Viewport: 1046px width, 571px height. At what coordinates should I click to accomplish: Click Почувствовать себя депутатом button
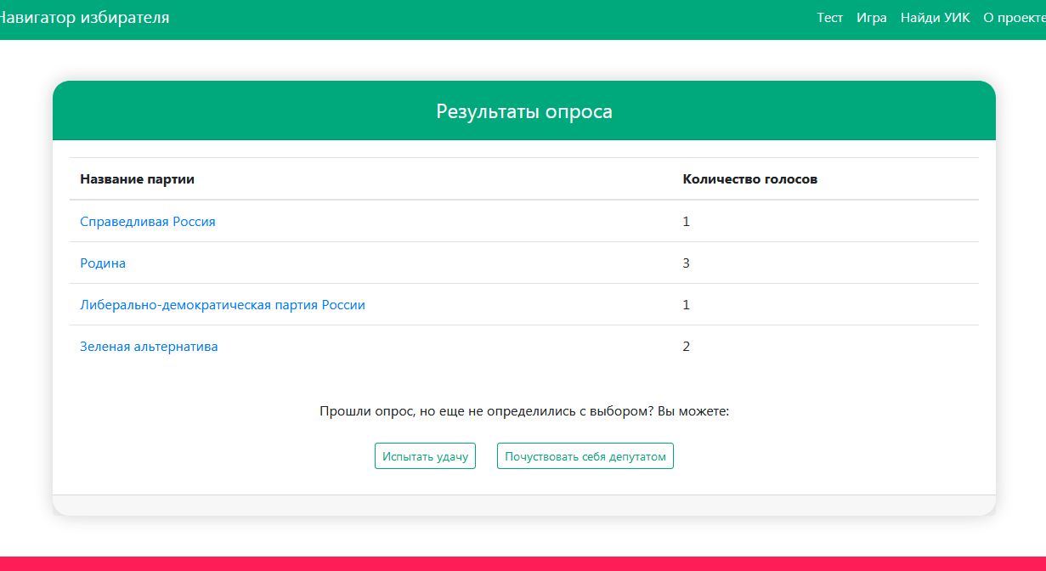click(585, 456)
